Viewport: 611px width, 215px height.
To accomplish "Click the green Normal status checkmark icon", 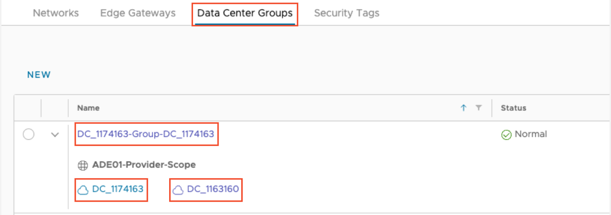I will click(x=506, y=134).
